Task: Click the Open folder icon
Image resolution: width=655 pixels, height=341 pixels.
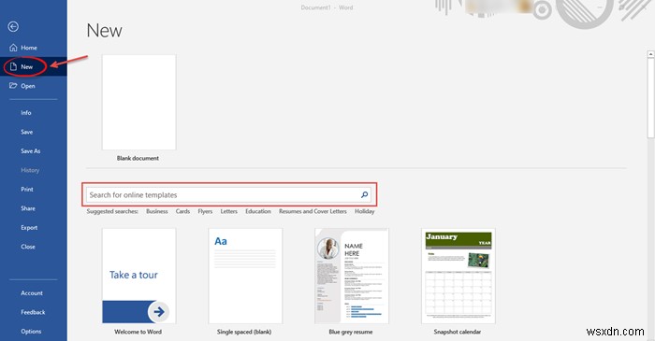Action: 13,85
